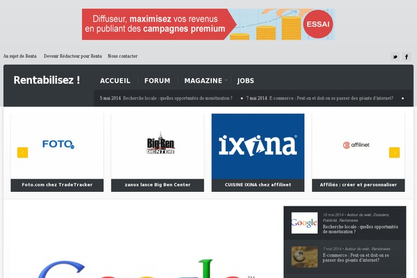Screen dimensions: 417x278
Task: Open the FOTO logo thumbnail
Action: click(57, 147)
